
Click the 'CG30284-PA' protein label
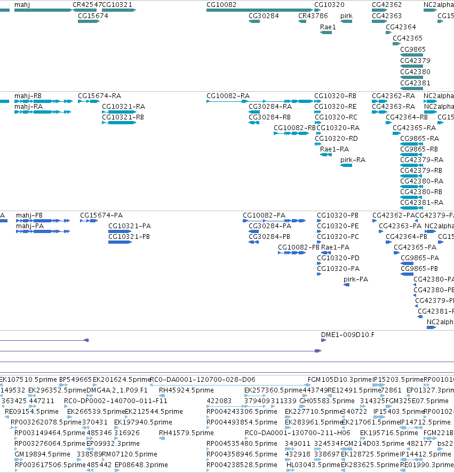pyautogui.click(x=270, y=226)
